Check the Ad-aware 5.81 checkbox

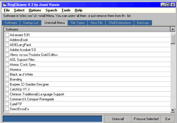7,35
